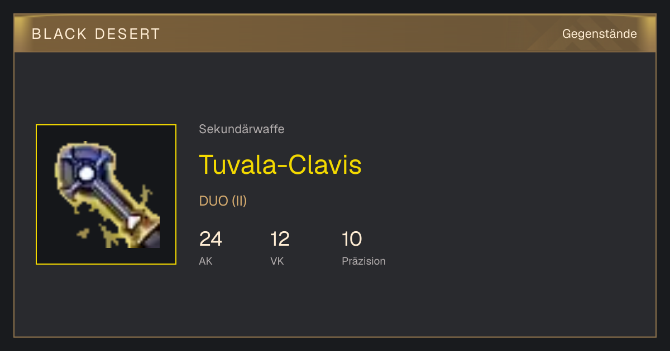Click the Präzision value 10
The height and width of the screenshot is (351, 670).
click(x=352, y=239)
